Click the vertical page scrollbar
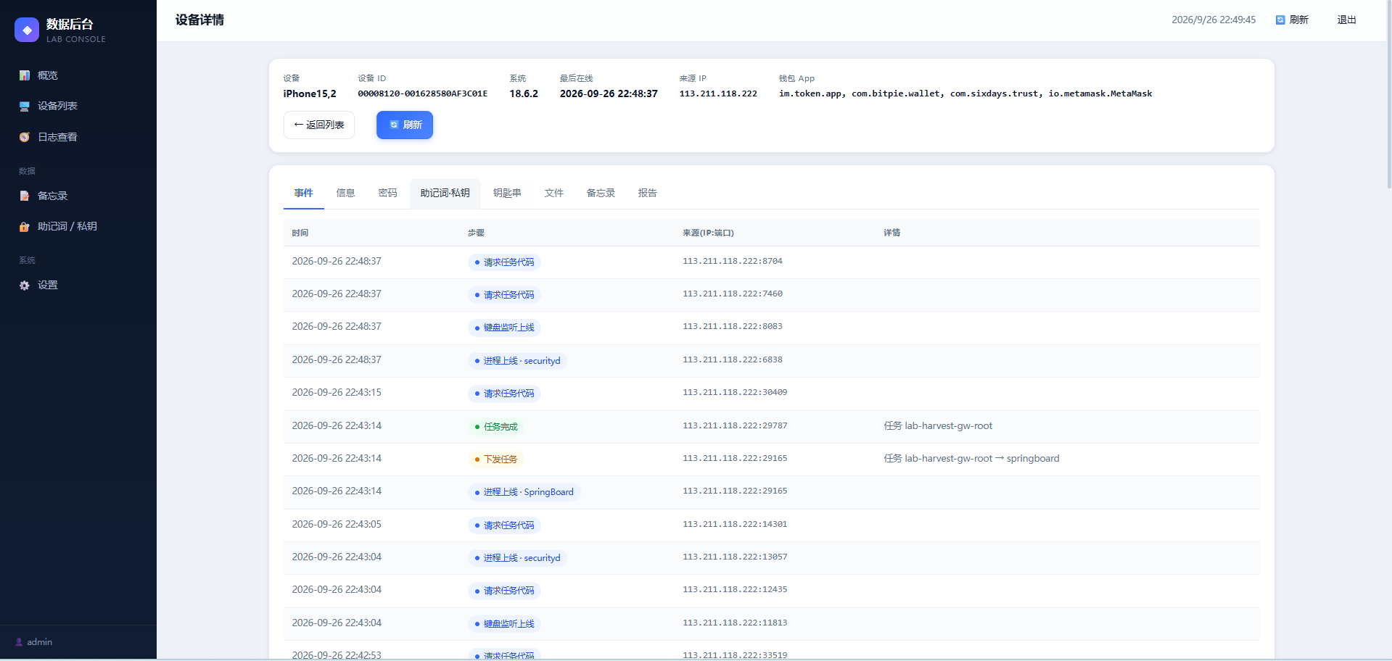The width and height of the screenshot is (1392, 661). click(1388, 94)
